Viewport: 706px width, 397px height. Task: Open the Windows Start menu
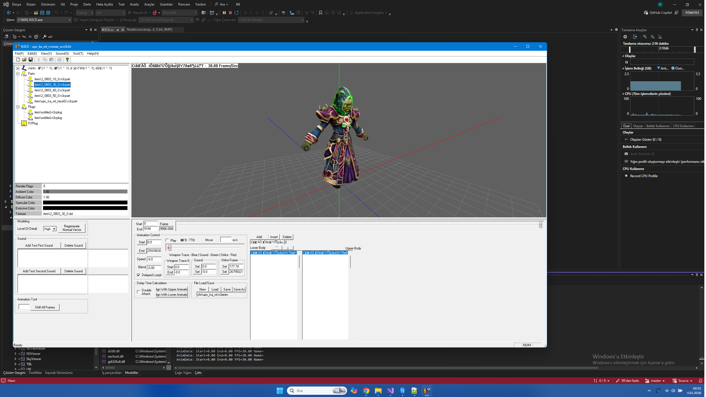coord(280,391)
